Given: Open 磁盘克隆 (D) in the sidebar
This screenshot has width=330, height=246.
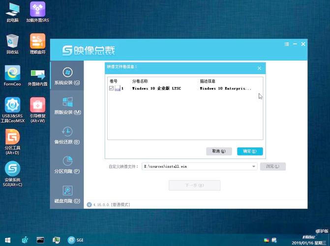Looking at the screenshot, I should tap(67, 194).
